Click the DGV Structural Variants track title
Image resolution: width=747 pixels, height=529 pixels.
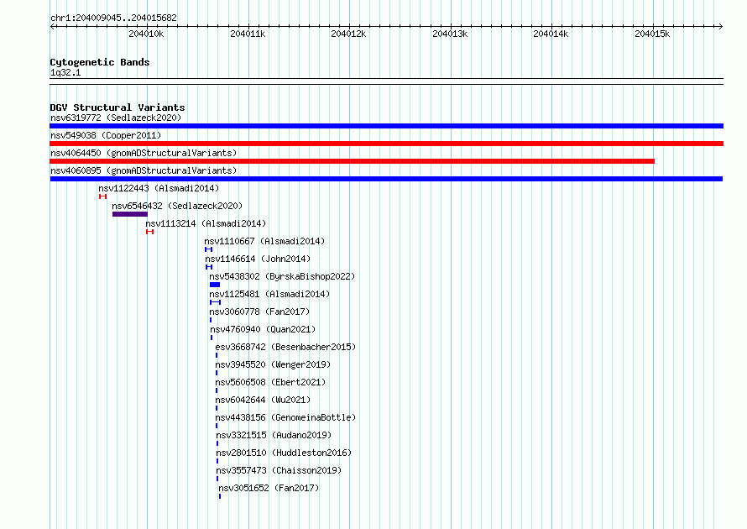[118, 107]
